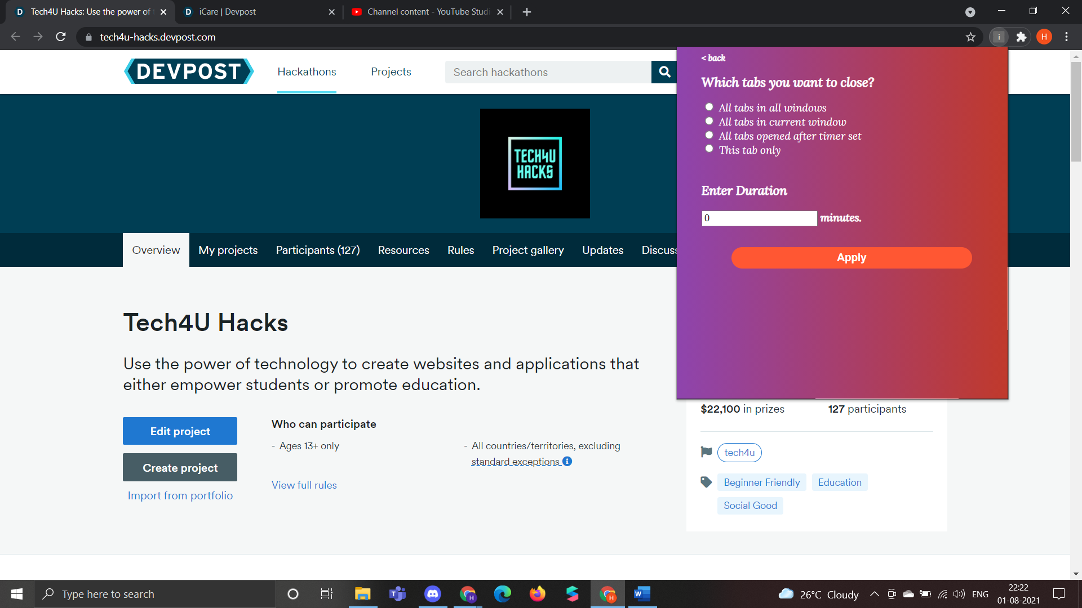The image size is (1082, 608).
Task: Click the tab-timer extension icon in toolbar
Action: click(x=999, y=37)
